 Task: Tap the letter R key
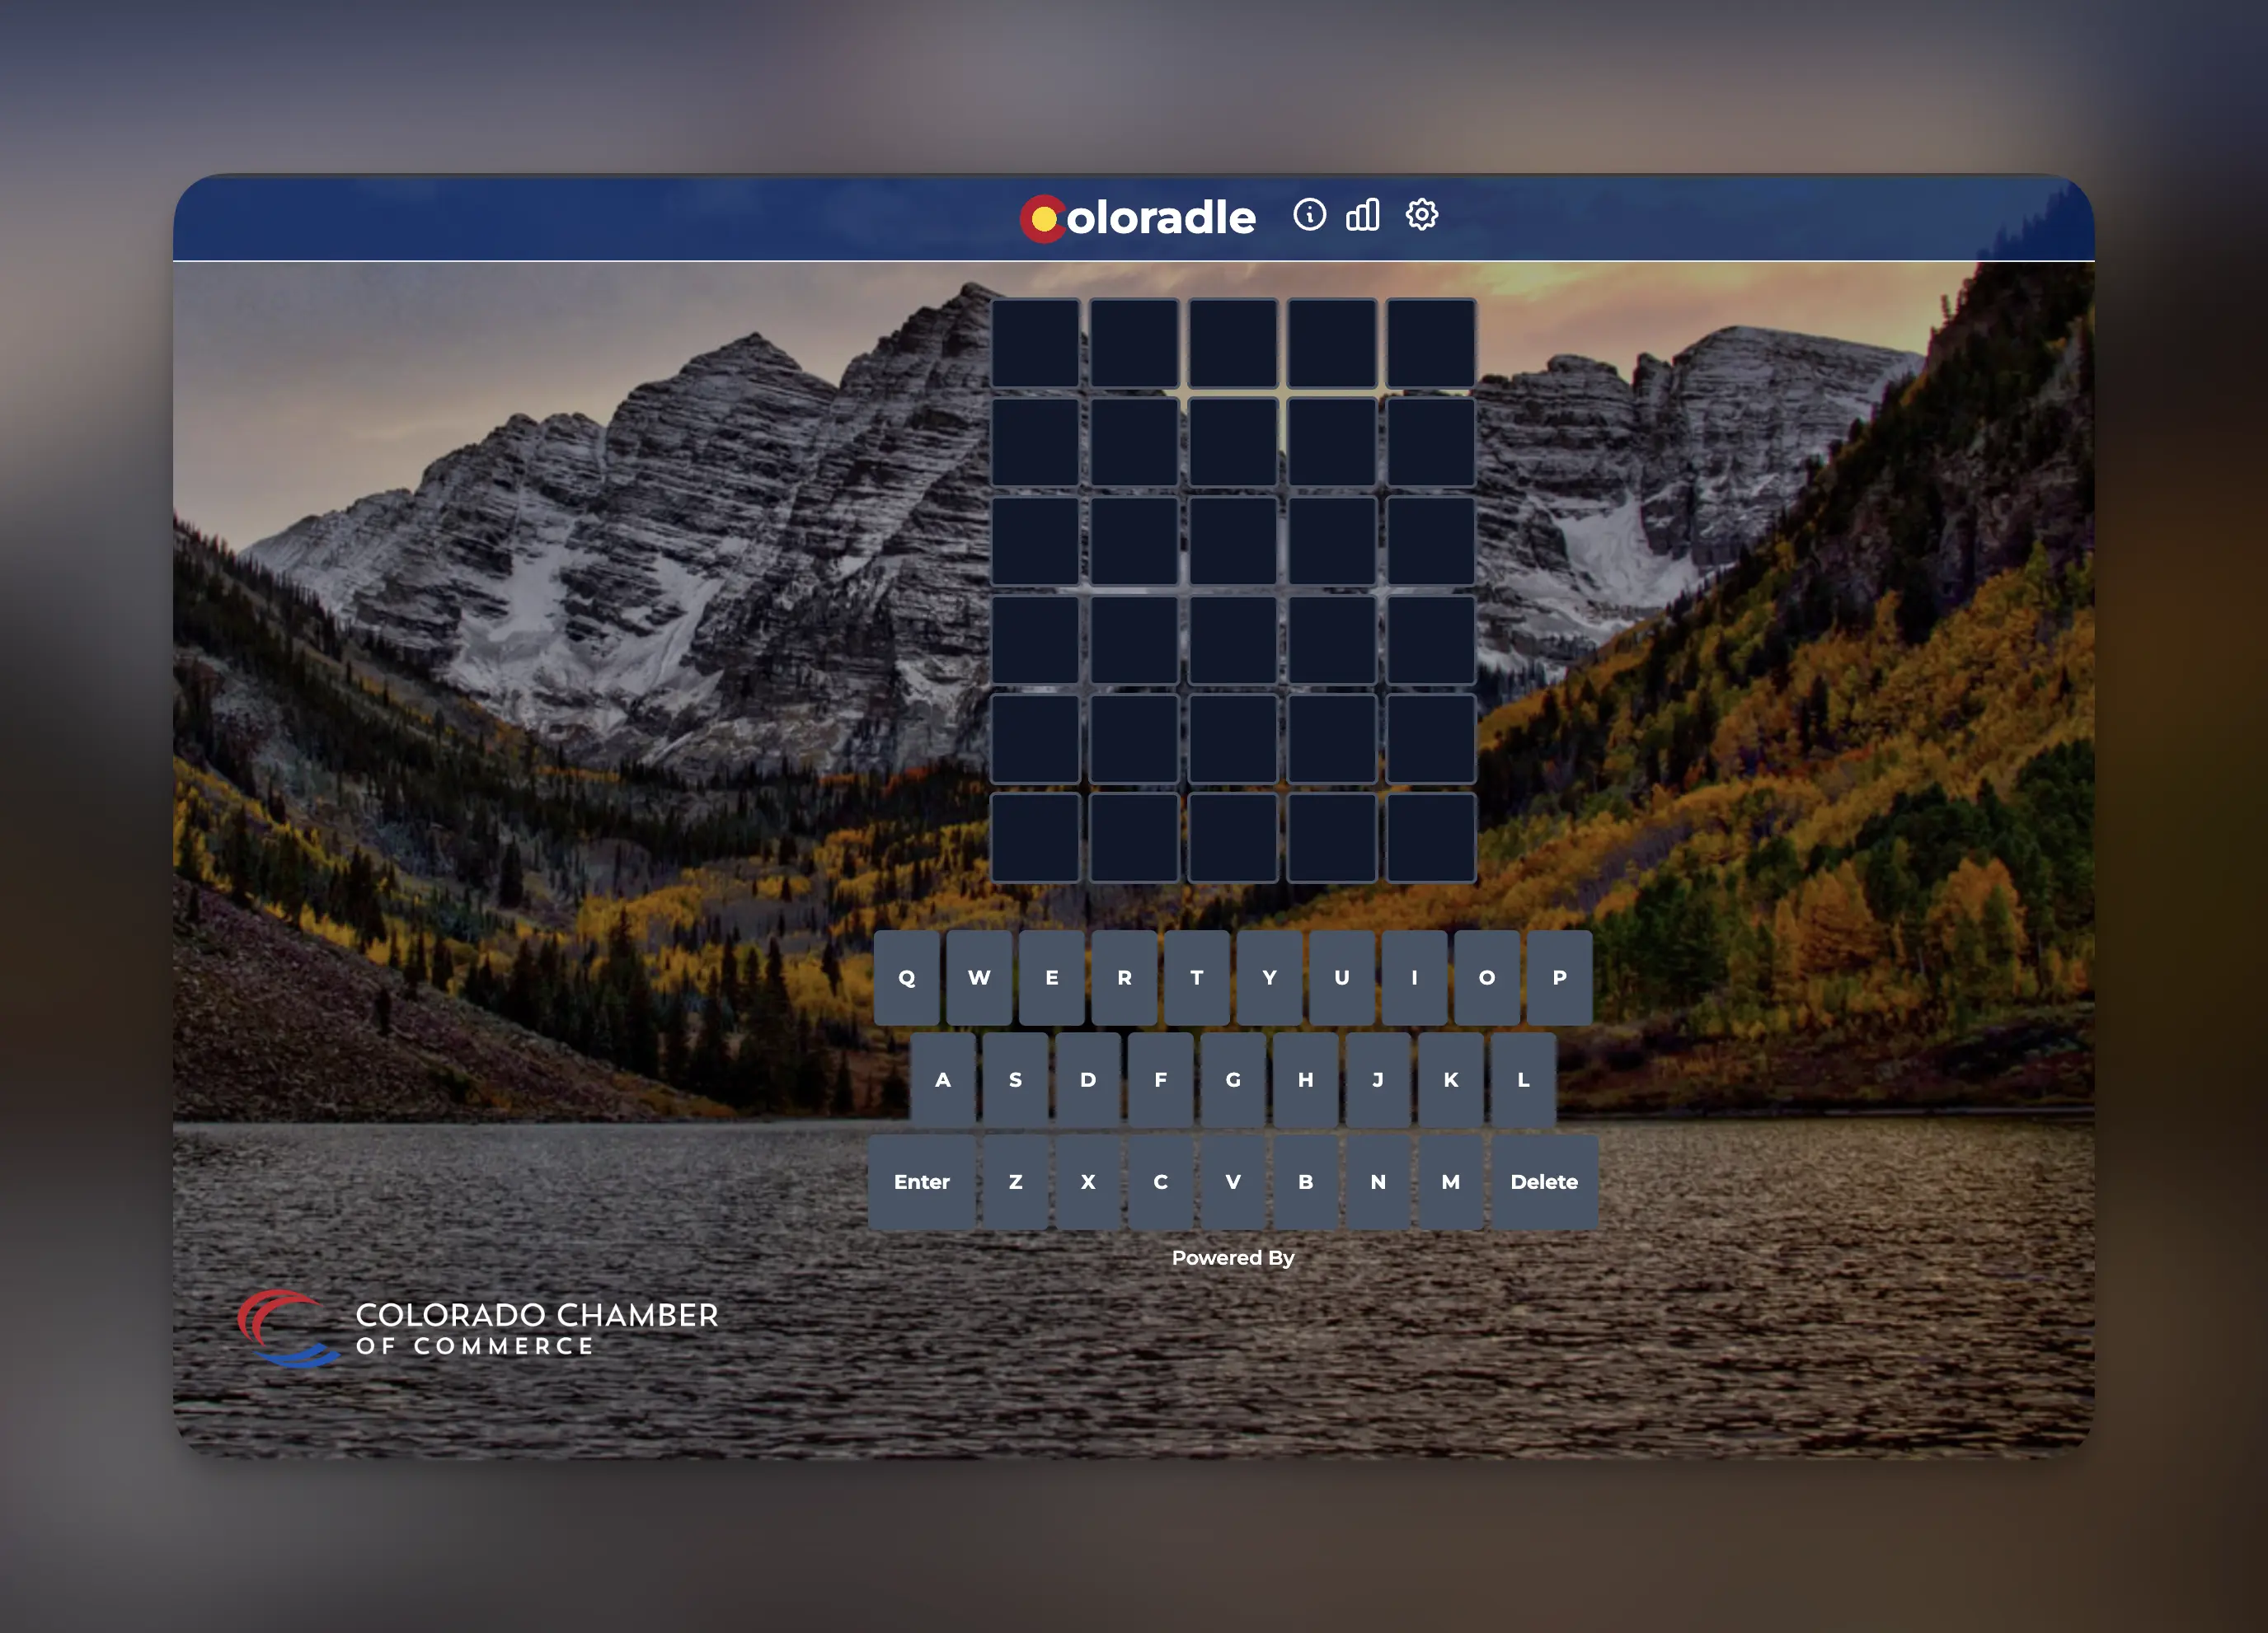pyautogui.click(x=1124, y=977)
